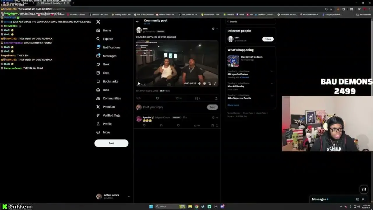Click Show more under What's happening
Viewport: 373px width, 210px height.
pyautogui.click(x=233, y=105)
